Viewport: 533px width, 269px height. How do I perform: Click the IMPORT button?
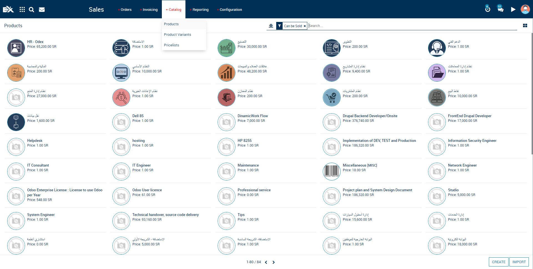tap(519, 262)
